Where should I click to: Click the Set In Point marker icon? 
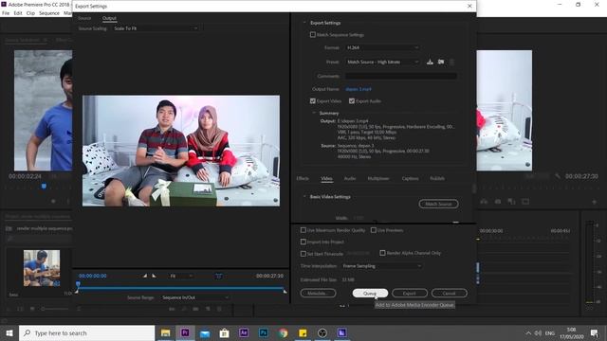[x=145, y=276]
